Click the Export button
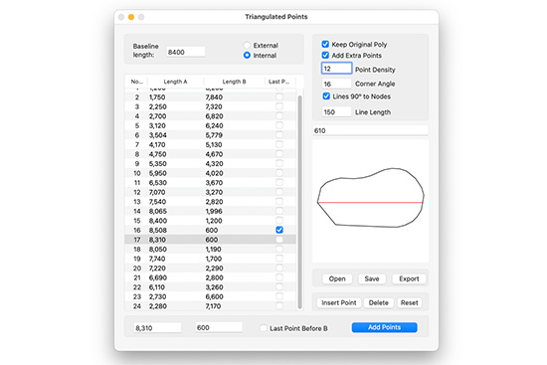 [409, 278]
